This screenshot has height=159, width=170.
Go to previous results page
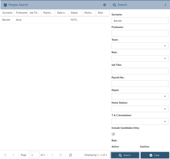pyautogui.click(x=13, y=155)
